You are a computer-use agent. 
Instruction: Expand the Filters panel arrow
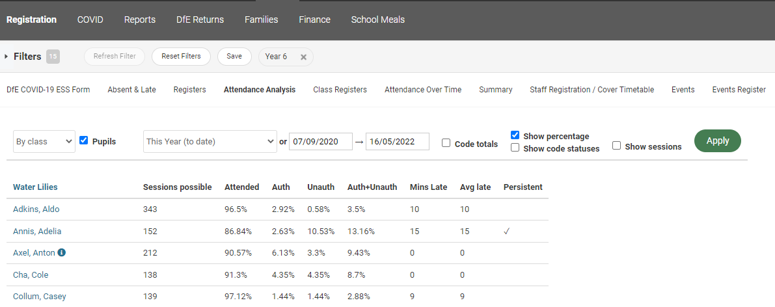(x=7, y=57)
